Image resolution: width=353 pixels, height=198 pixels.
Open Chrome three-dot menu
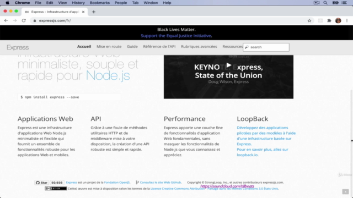click(347, 20)
